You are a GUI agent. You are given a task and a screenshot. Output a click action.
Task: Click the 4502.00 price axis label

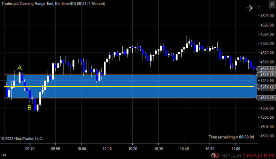(267, 136)
